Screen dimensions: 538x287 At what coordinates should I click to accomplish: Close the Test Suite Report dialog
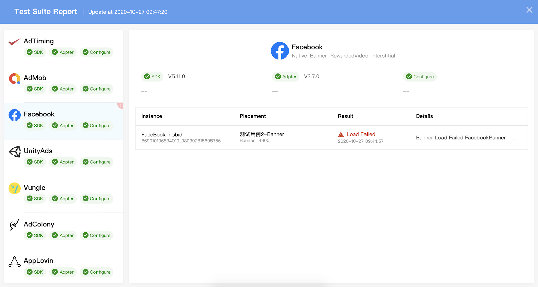[x=529, y=10]
